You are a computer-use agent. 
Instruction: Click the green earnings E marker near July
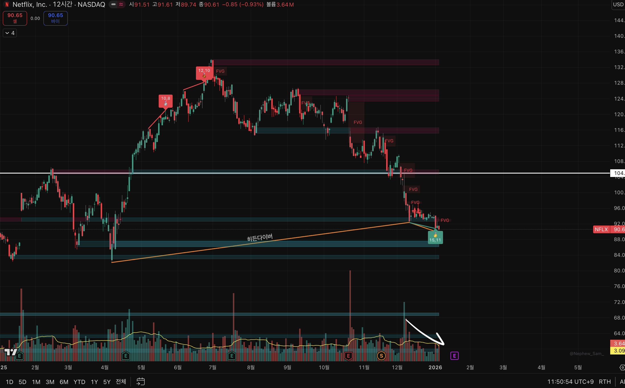click(232, 356)
